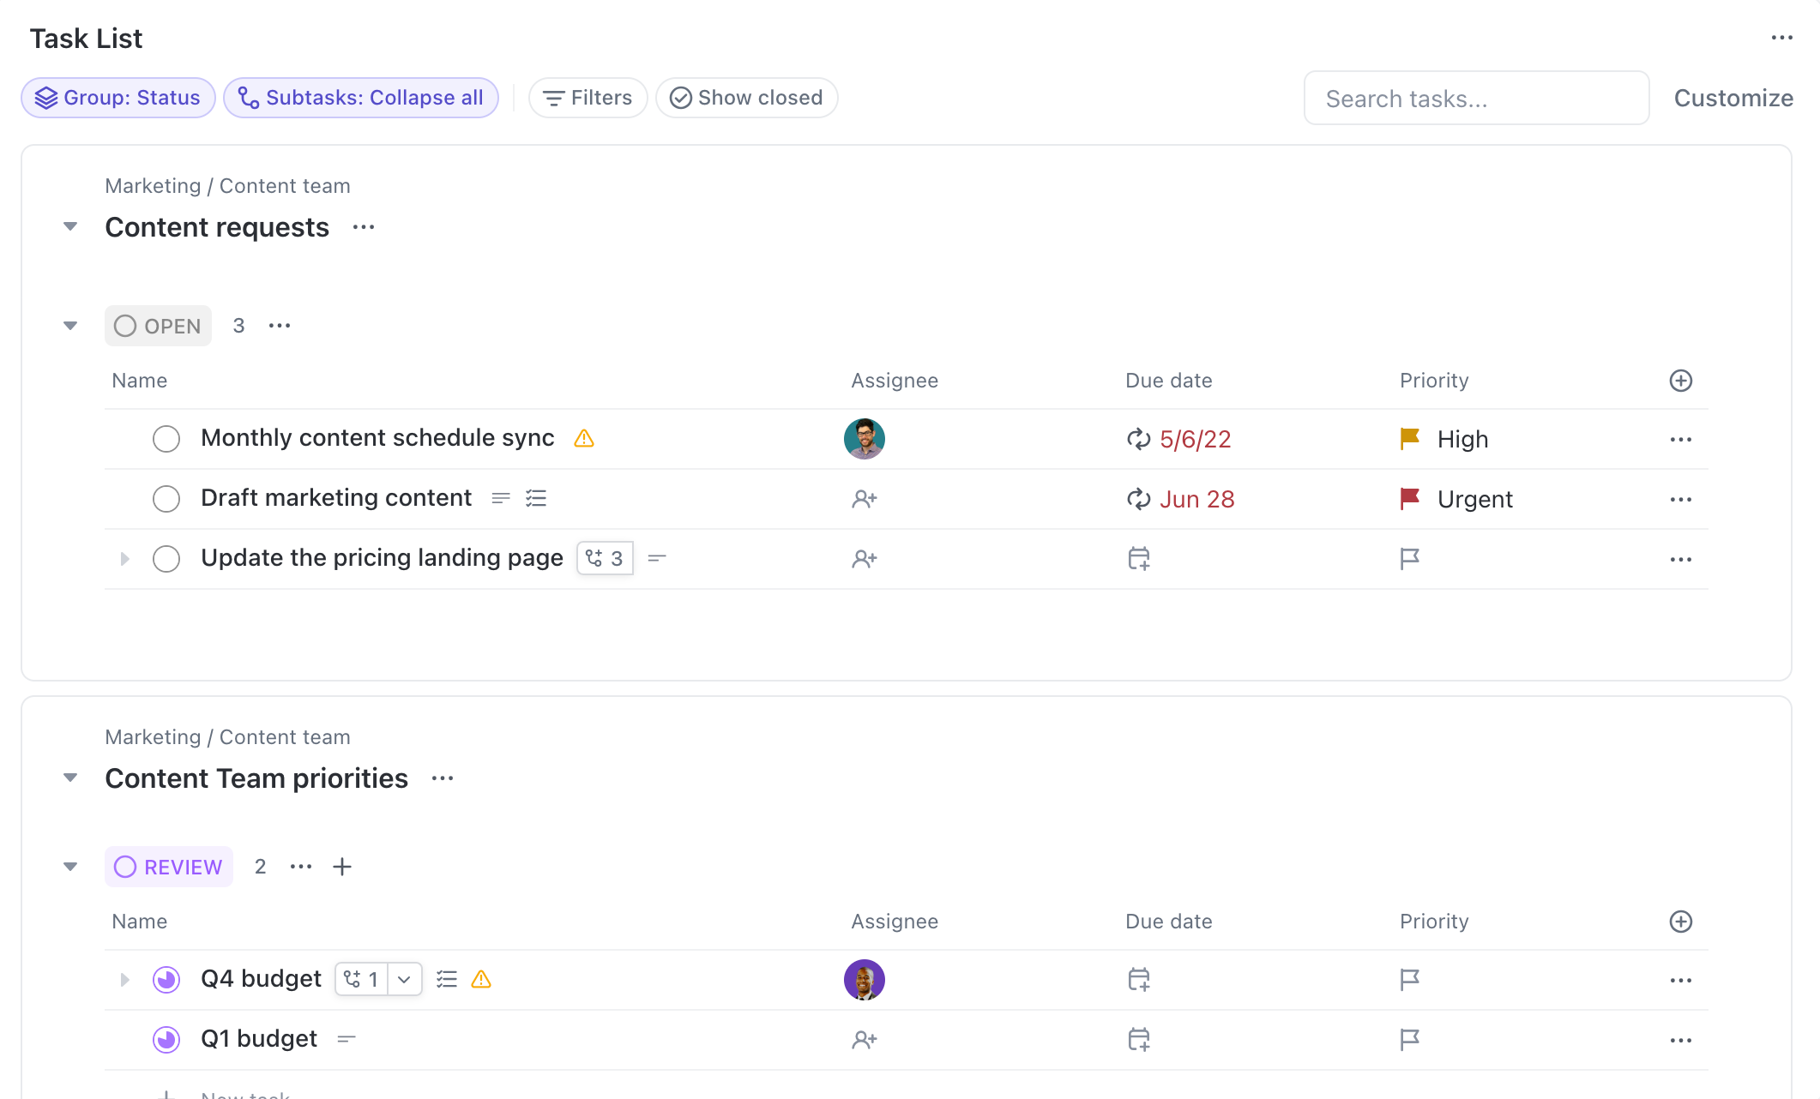Viewport: 1820px width, 1099px height.
Task: Click assignee icon for Draft marketing content
Action: click(x=864, y=499)
